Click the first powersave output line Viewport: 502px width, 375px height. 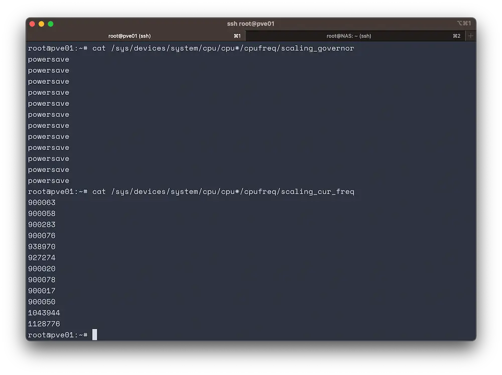pos(49,59)
